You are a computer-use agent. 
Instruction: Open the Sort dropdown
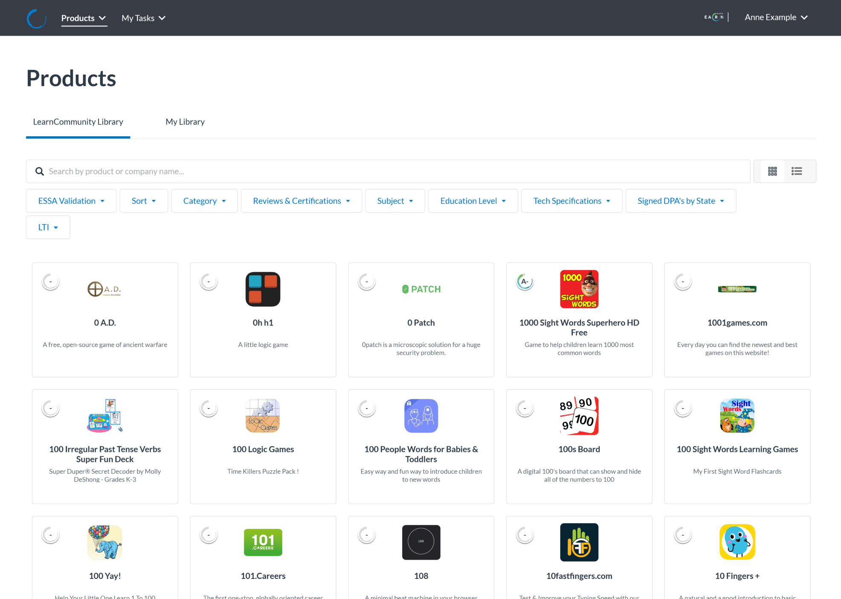[144, 201]
